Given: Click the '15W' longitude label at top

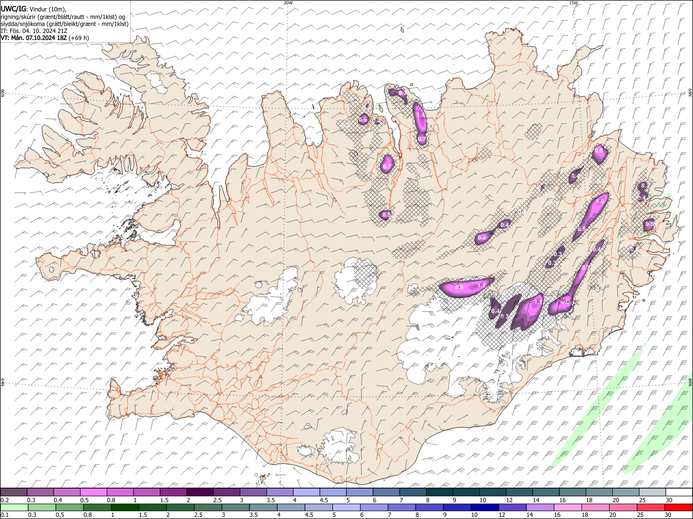Looking at the screenshot, I should (573, 3).
